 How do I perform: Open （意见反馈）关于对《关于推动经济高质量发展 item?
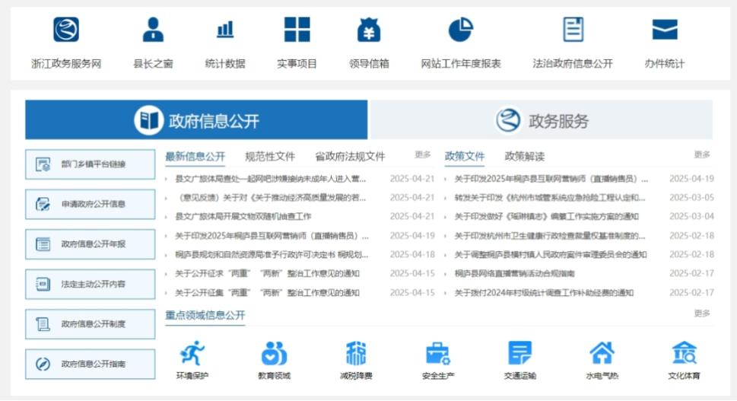270,198
